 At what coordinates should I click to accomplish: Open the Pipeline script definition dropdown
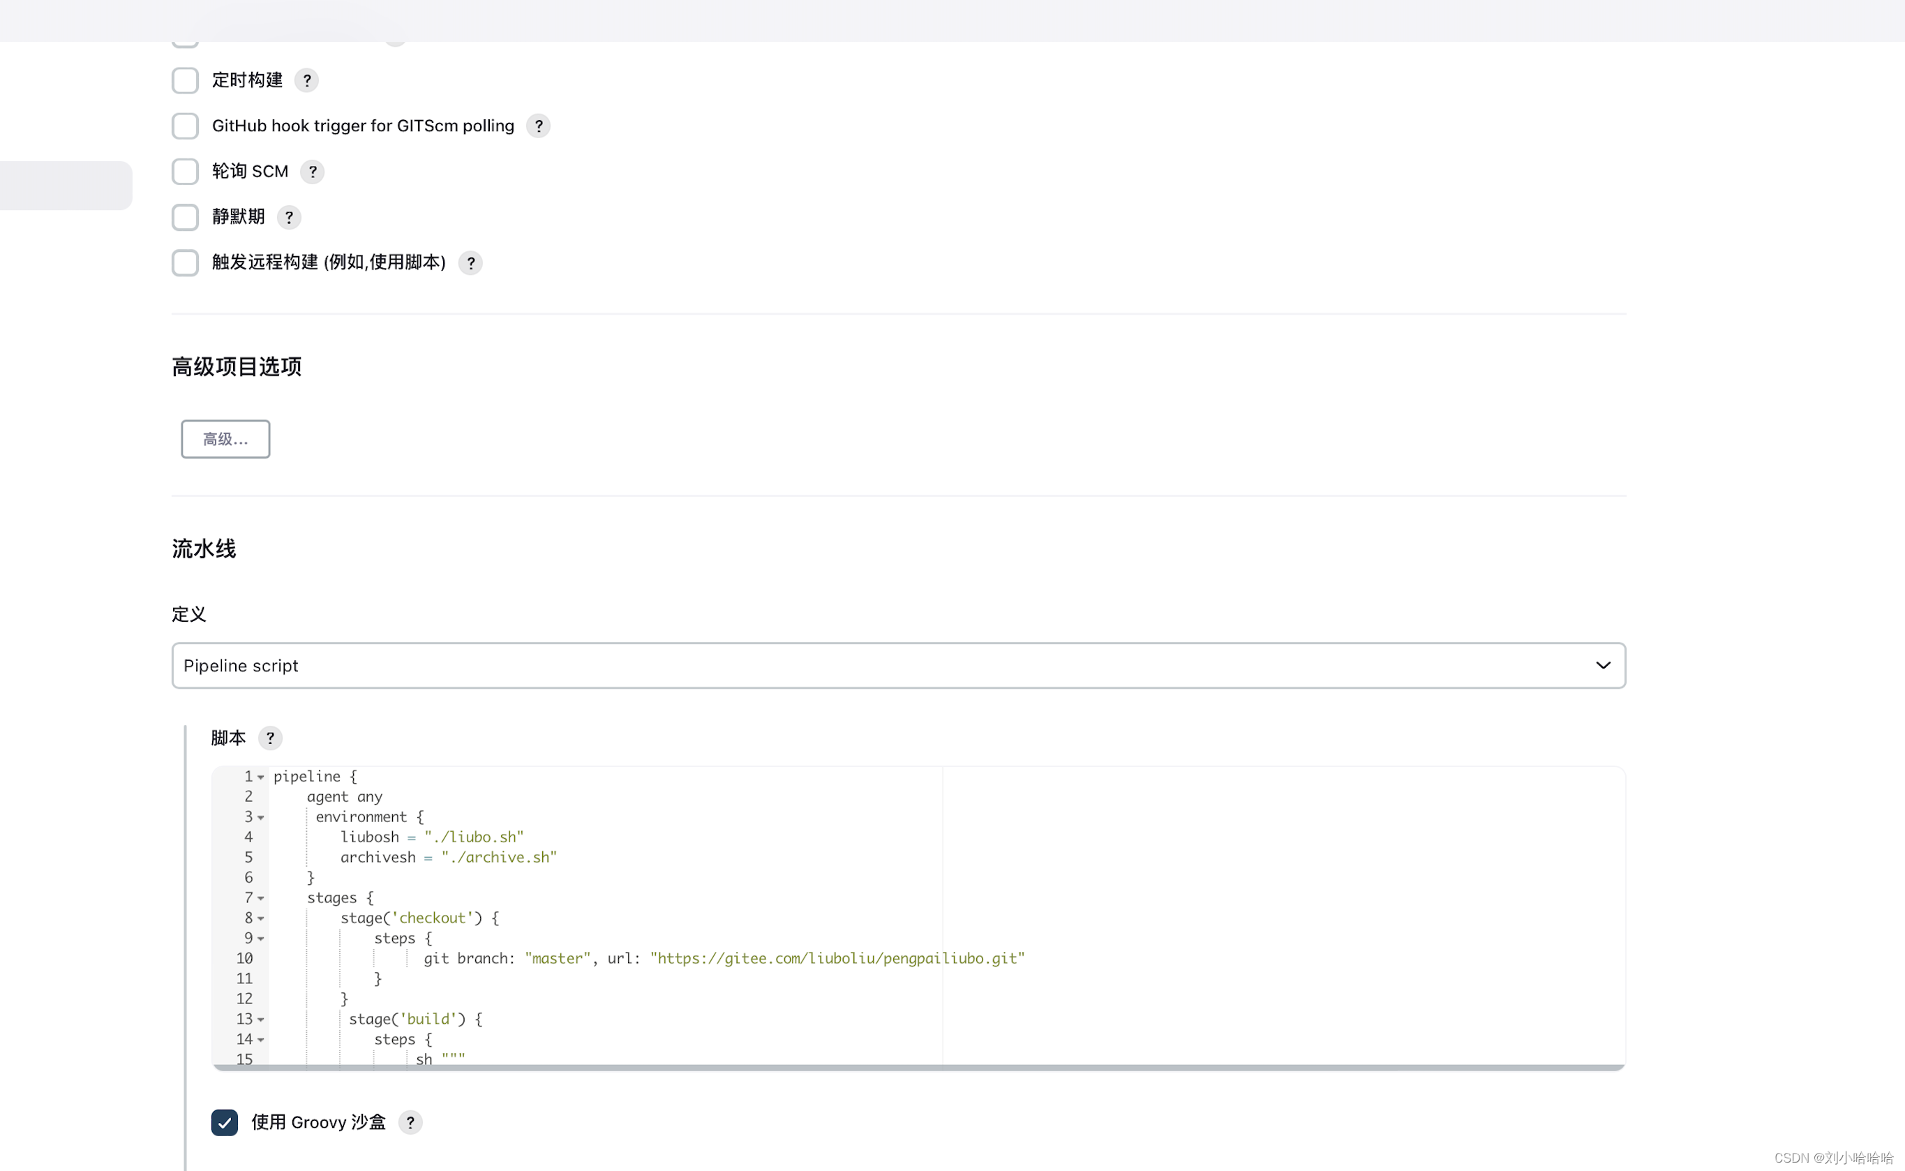coord(898,665)
